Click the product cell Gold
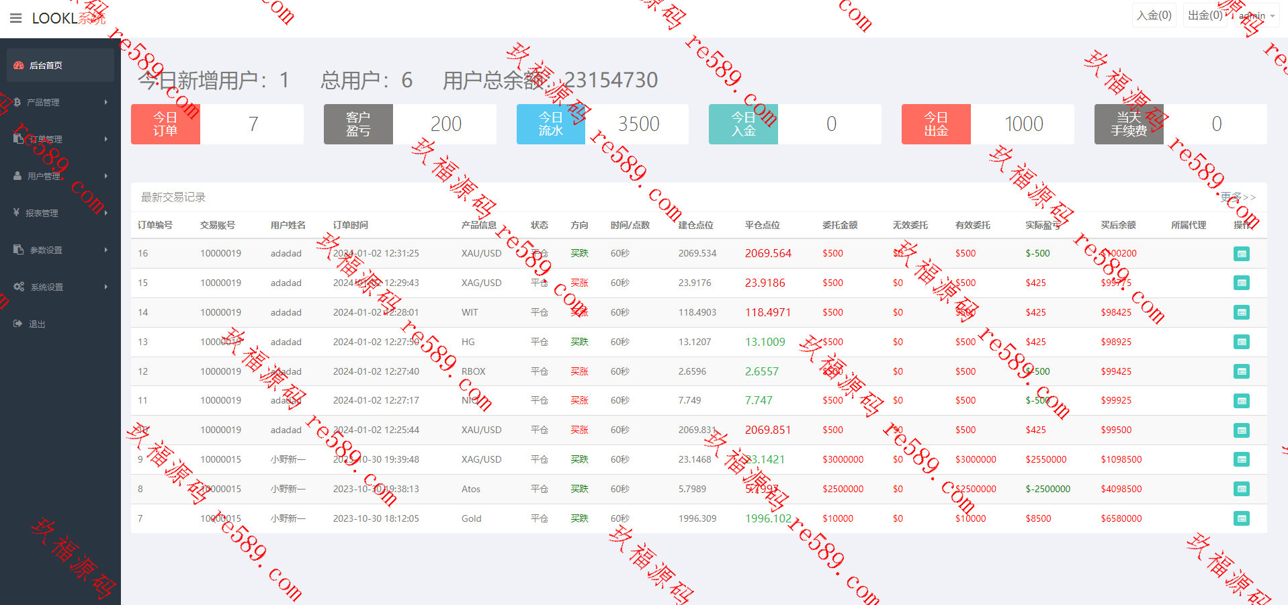Image resolution: width=1288 pixels, height=605 pixels. pyautogui.click(x=472, y=518)
